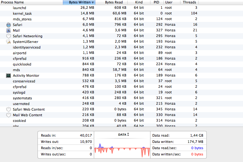This screenshot has width=243, height=162.
Task: Open the DATA graph type selector
Action: [124, 134]
